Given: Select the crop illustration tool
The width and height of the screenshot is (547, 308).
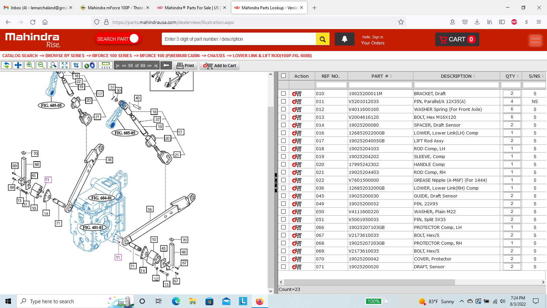Looking at the screenshot, I should (x=76, y=65).
